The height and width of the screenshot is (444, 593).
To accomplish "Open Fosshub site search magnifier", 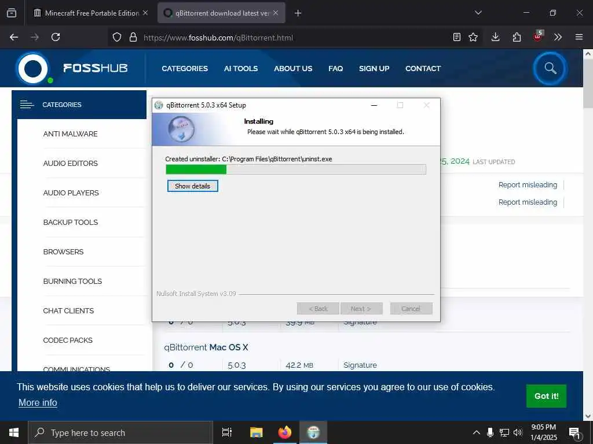I will coord(550,68).
